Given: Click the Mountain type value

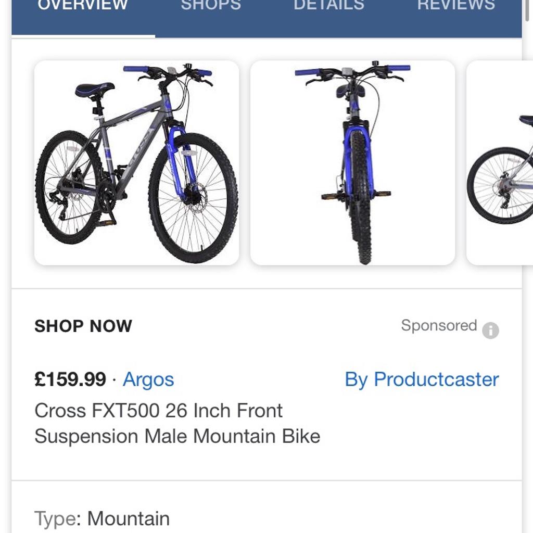Looking at the screenshot, I should (128, 518).
